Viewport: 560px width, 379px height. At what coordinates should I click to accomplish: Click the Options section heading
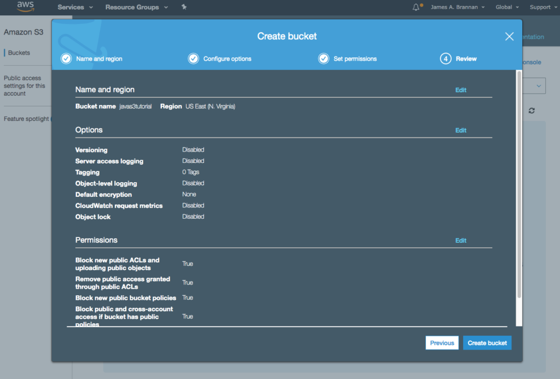89,130
